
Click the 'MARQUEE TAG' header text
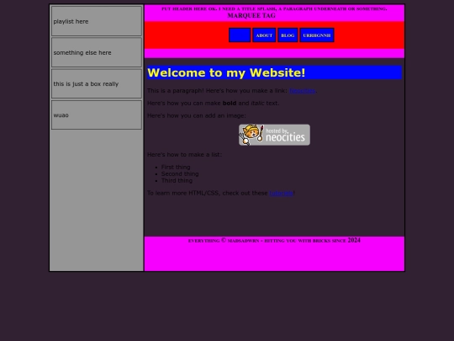click(x=251, y=16)
